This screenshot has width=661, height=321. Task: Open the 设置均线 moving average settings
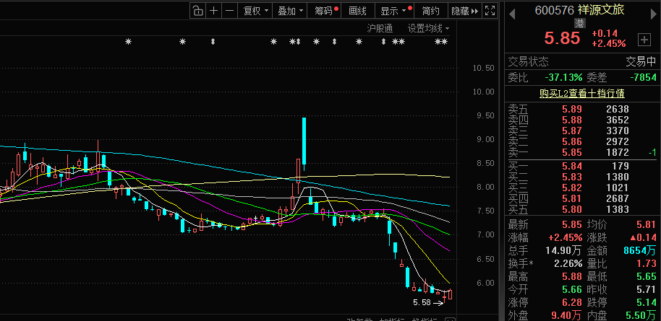[427, 28]
